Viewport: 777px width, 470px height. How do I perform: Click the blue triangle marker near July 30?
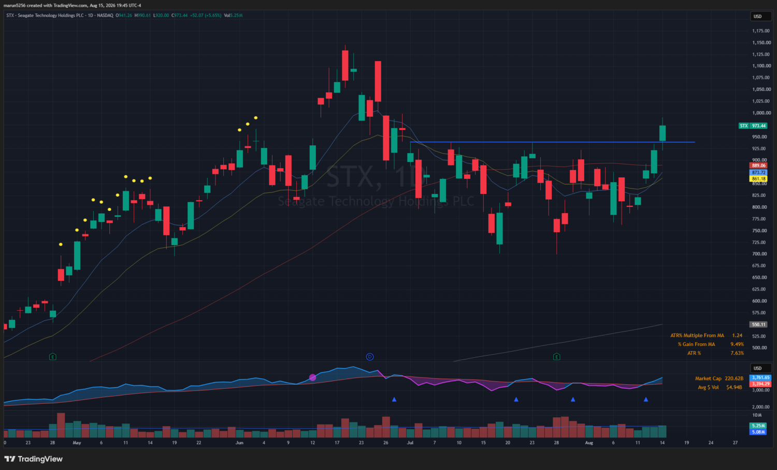pos(573,399)
